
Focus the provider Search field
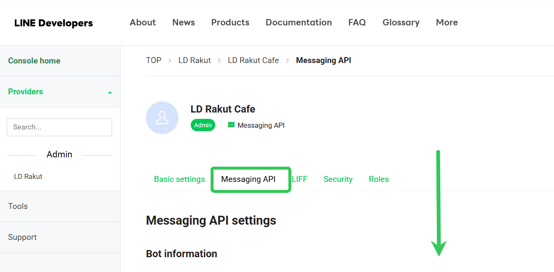tap(59, 127)
